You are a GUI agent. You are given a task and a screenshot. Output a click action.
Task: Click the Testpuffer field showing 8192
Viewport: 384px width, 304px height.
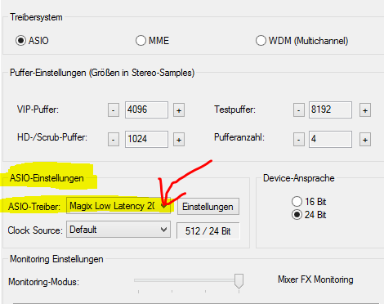point(330,110)
